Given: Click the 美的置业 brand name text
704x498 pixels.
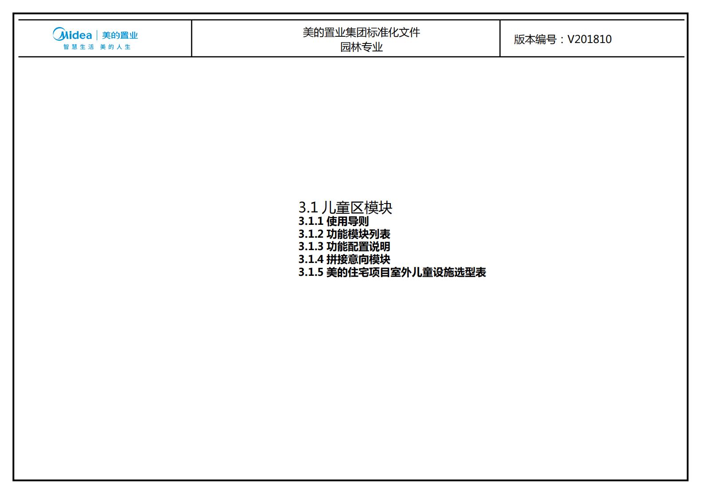Looking at the screenshot, I should point(120,35).
